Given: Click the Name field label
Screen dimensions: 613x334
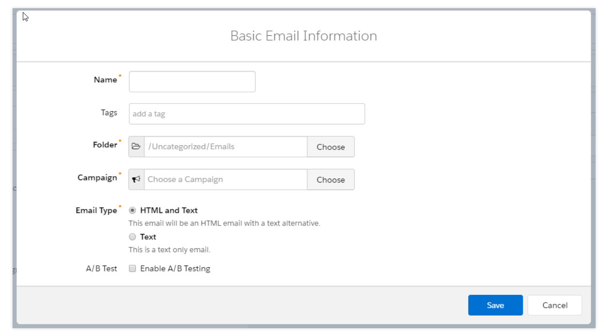Looking at the screenshot, I should 105,80.
